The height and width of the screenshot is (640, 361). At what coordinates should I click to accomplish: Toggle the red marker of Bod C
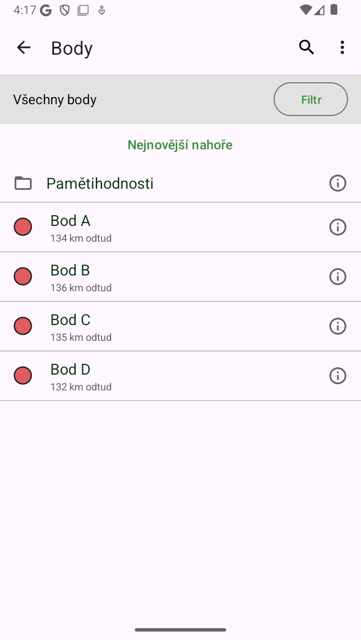[23, 326]
